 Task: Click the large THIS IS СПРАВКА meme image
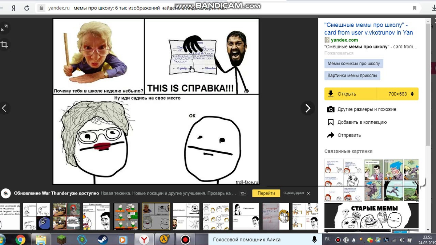(156, 101)
